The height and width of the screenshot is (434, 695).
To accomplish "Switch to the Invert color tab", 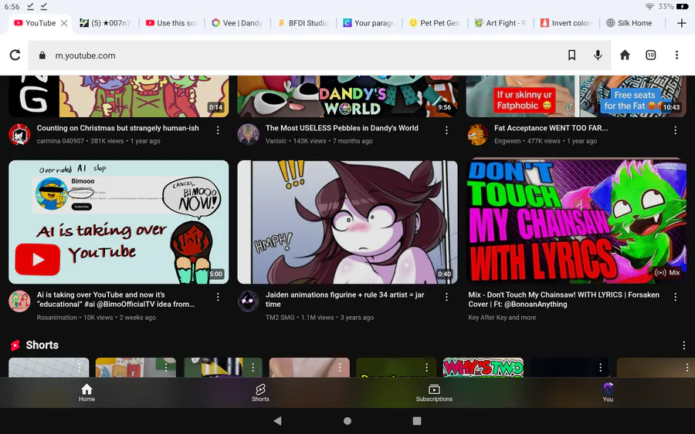I will (x=566, y=23).
